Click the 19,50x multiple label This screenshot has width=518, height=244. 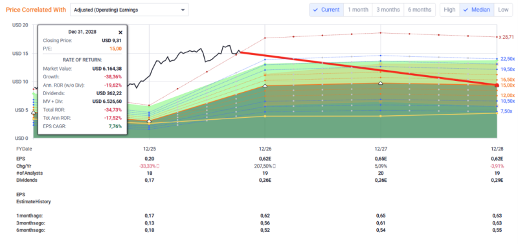point(508,69)
